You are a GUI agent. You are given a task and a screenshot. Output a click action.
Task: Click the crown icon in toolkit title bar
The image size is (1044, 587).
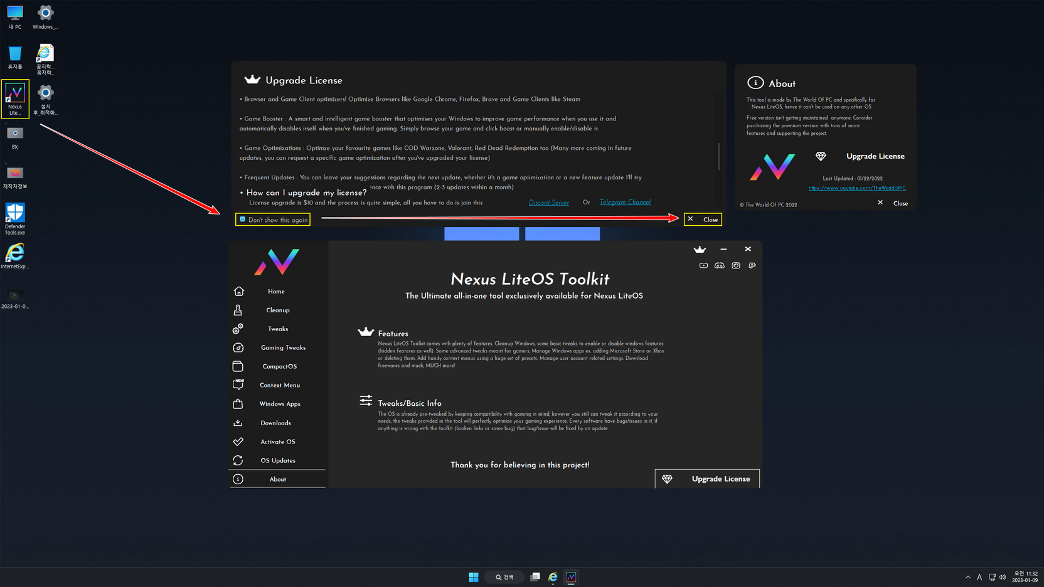(700, 249)
